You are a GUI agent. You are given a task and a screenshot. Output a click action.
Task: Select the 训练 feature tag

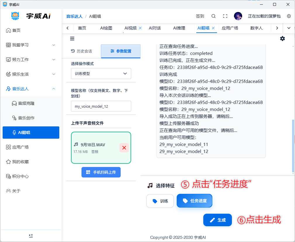click(160, 201)
